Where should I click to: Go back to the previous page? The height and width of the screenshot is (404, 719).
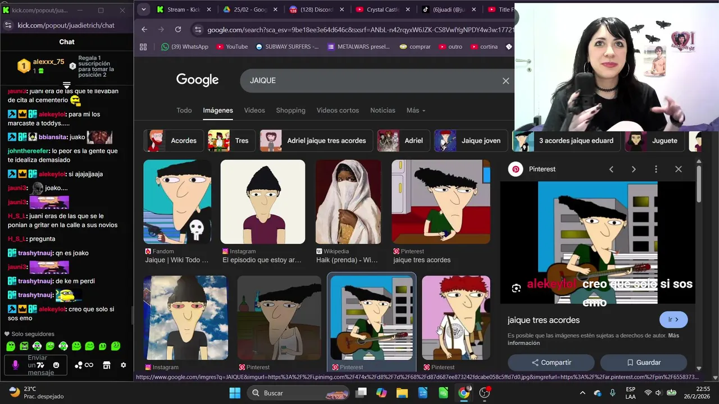(144, 30)
